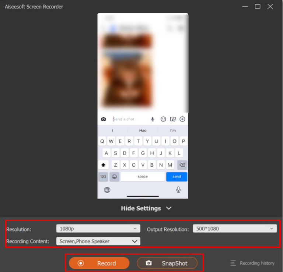Screen dimensions: 283x272
Task: Take a SnapShot of the screen
Action: [x=167, y=263]
